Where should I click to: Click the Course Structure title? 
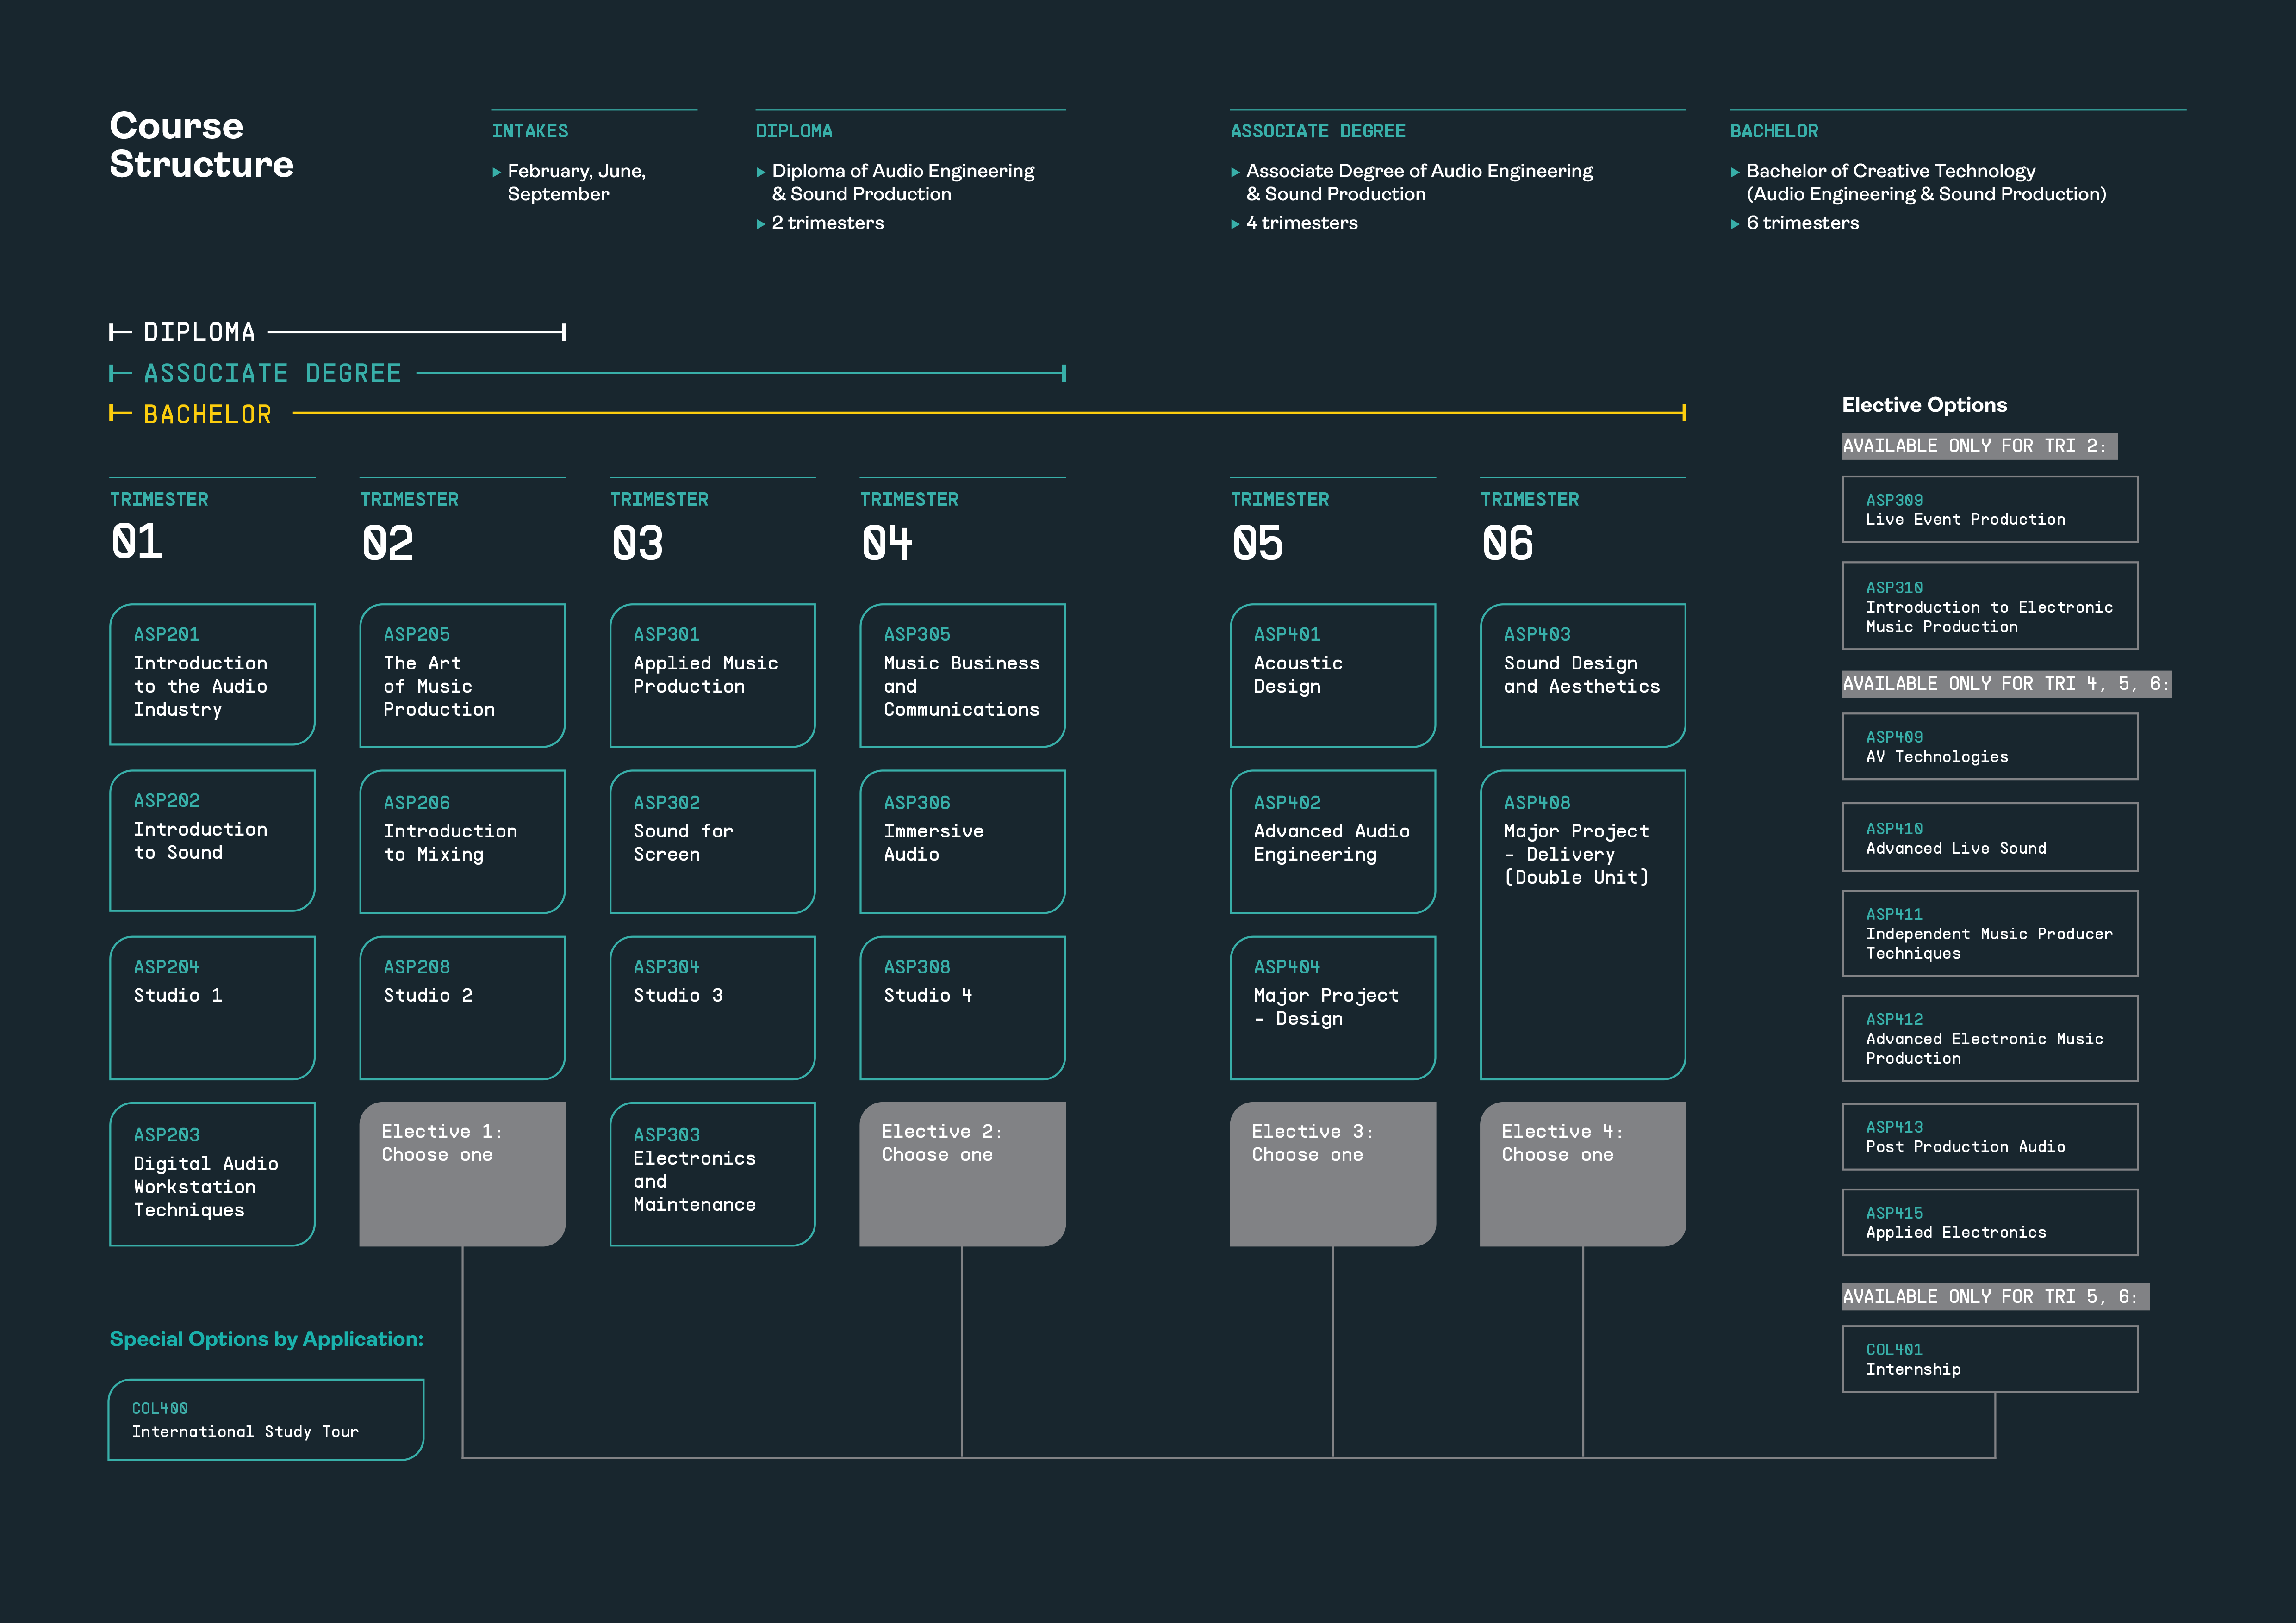click(201, 145)
